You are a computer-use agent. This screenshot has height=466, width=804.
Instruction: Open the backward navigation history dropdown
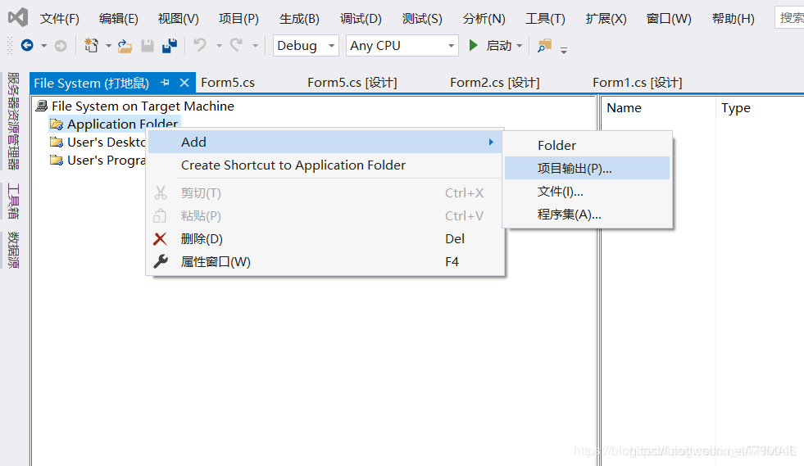44,46
